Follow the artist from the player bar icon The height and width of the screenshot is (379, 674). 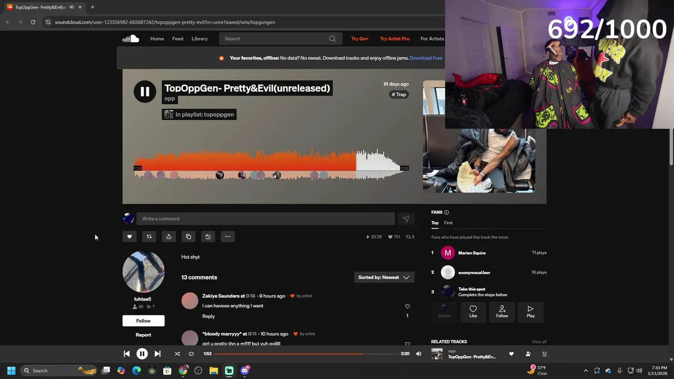528,354
